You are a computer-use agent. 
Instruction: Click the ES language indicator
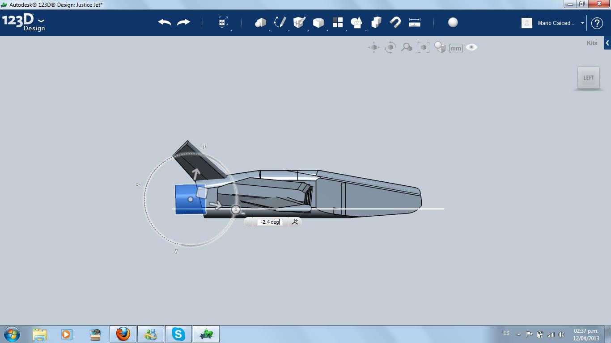pyautogui.click(x=506, y=333)
